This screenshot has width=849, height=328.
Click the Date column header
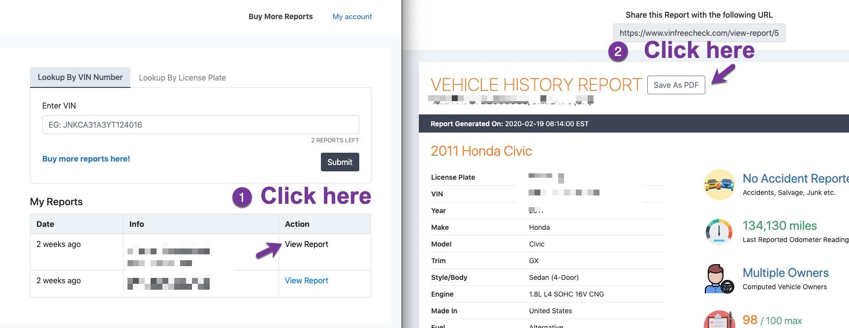(x=45, y=224)
